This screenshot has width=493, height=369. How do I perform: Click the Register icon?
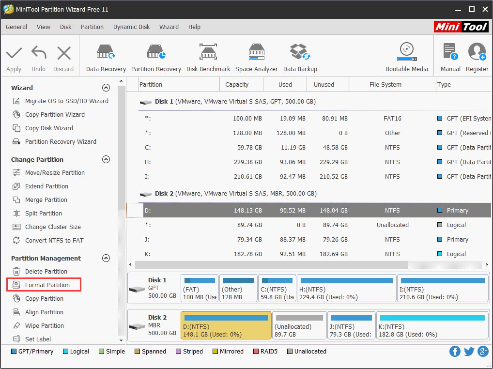(477, 58)
